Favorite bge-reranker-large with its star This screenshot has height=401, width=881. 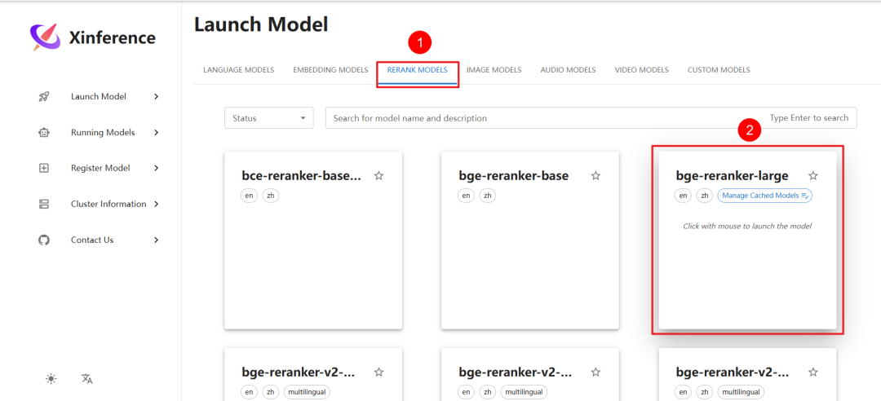click(x=813, y=176)
